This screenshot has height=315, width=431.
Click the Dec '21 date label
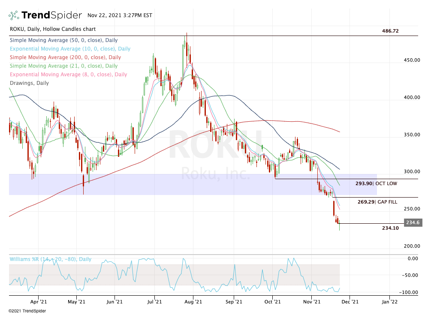(x=350, y=302)
